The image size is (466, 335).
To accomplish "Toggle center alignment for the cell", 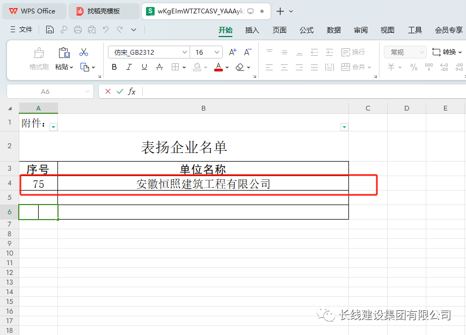I will point(284,67).
